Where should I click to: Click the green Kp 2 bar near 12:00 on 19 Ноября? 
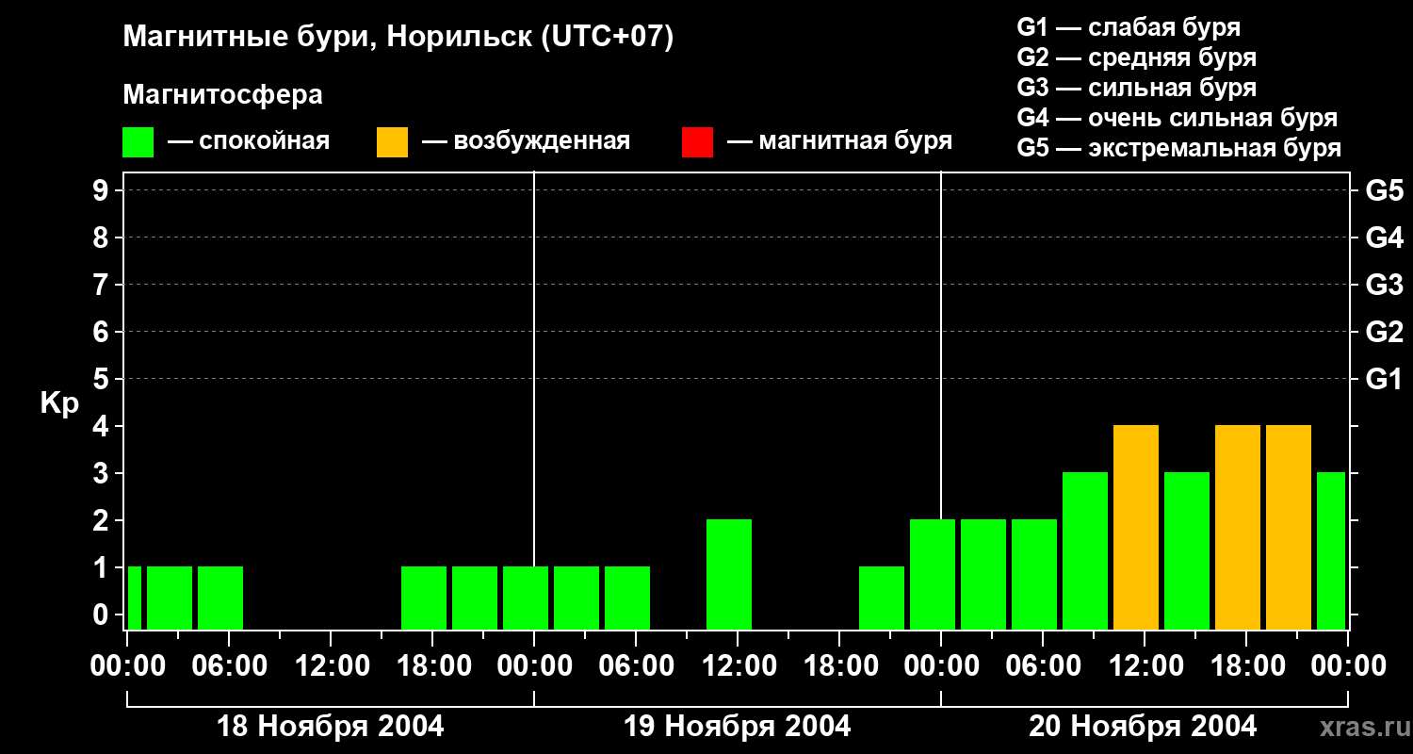point(729,574)
